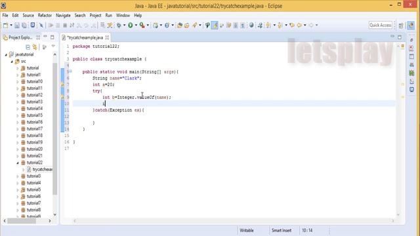Click Project Explorer vertical scrollbar thumb
The image size is (420, 236).
click(55, 129)
